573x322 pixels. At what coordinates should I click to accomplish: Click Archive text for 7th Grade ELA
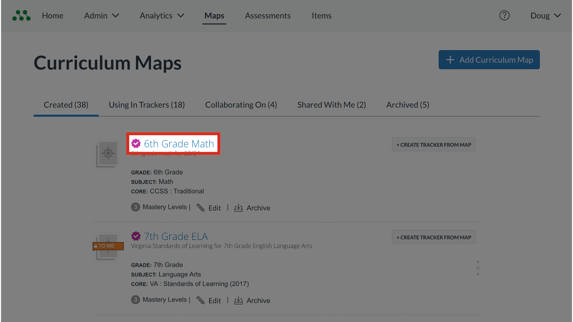[258, 301]
